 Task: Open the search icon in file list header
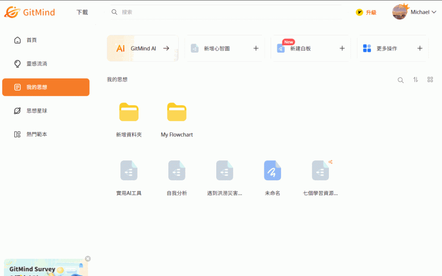[401, 80]
